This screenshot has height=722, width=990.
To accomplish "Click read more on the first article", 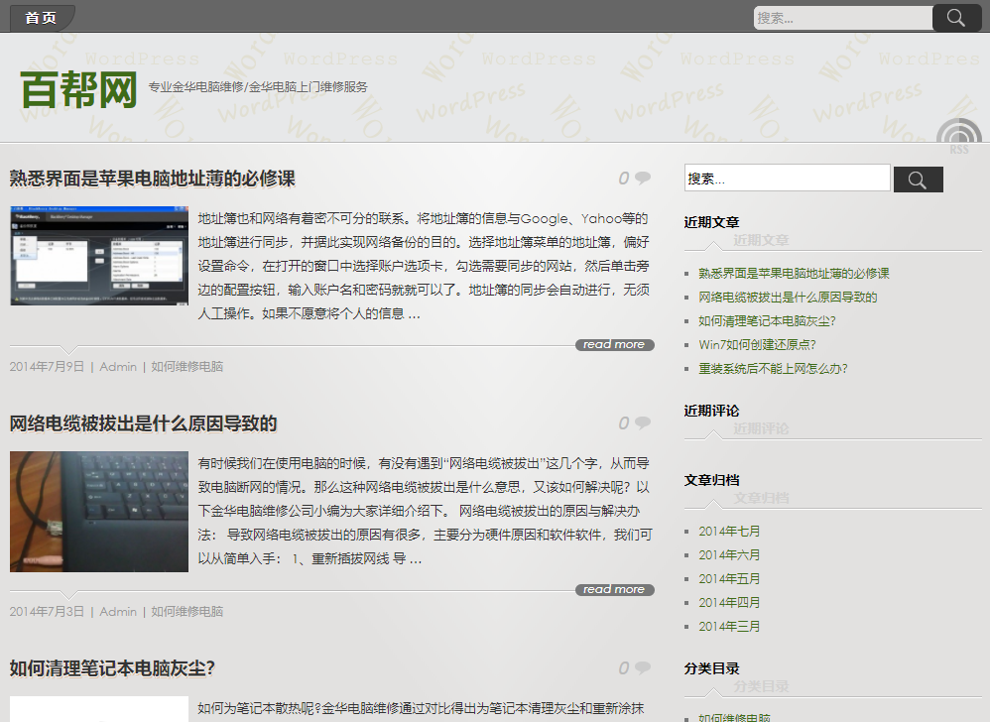I will [614, 344].
